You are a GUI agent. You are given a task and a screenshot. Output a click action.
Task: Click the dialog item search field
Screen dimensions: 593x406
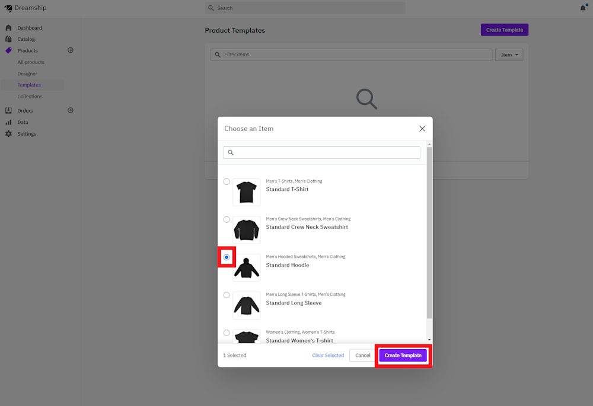[321, 152]
